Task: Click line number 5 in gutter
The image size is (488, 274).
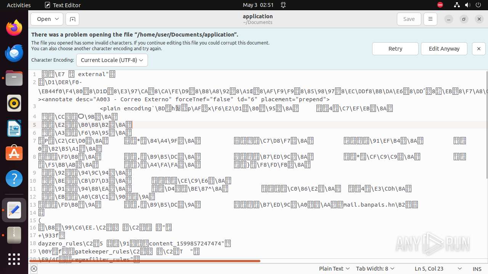Action: (x=34, y=125)
